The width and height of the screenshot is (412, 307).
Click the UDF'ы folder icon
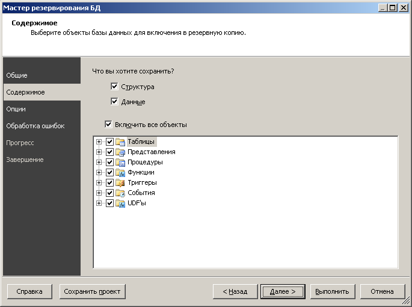[120, 203]
